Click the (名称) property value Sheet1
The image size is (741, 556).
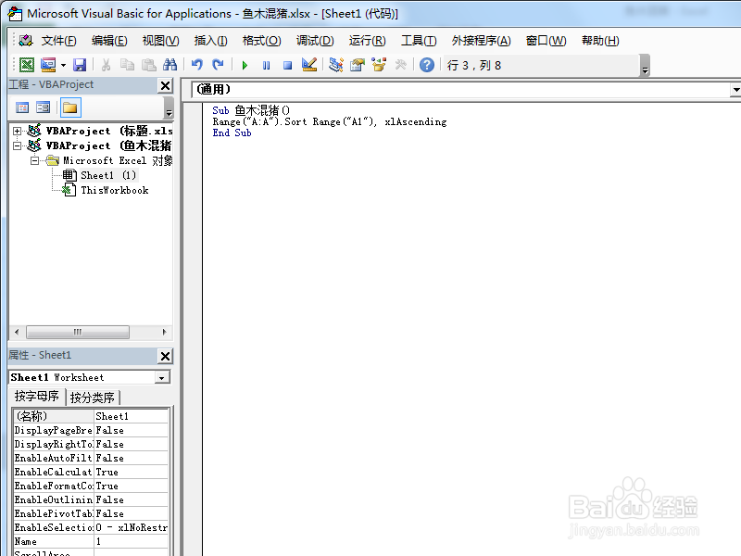coord(131,416)
